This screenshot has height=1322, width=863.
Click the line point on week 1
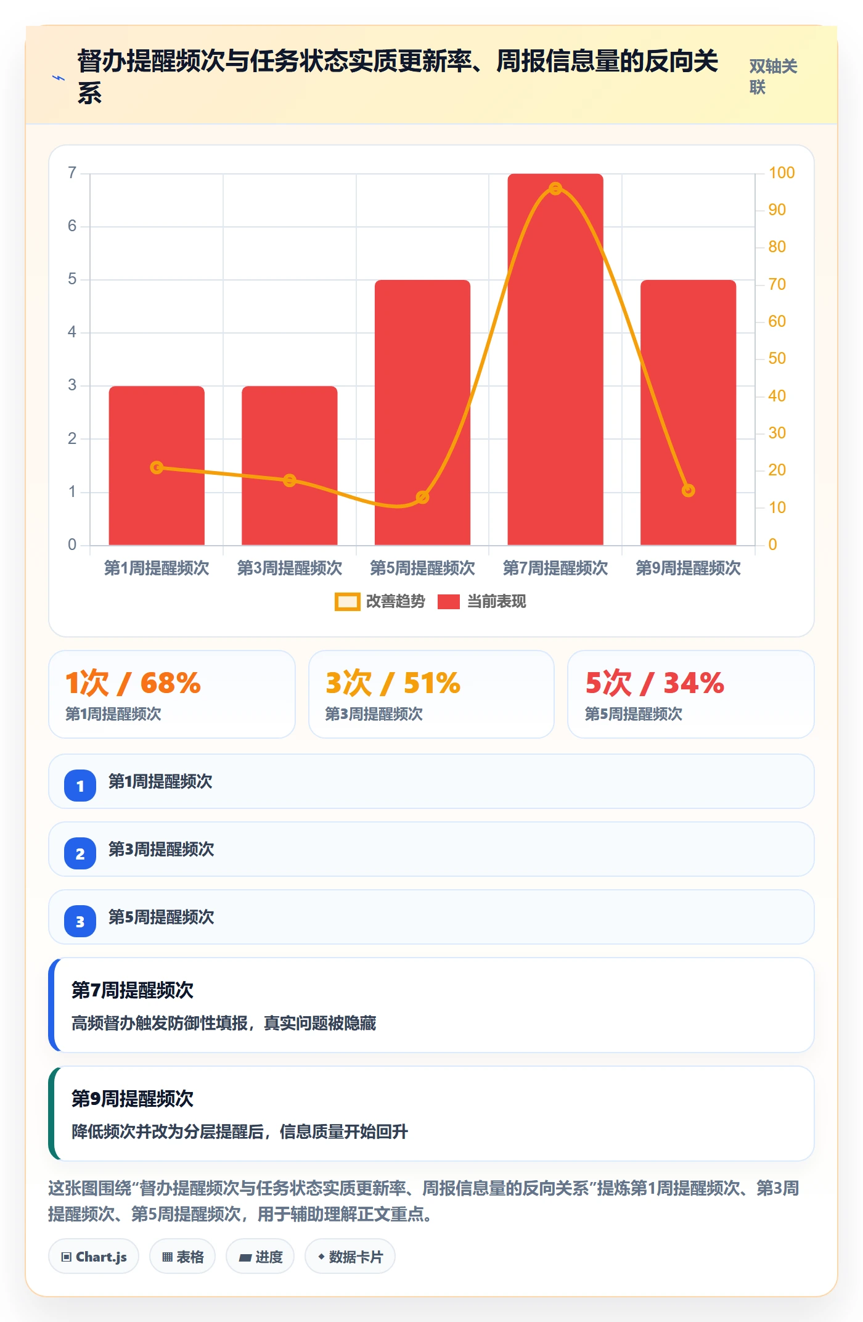coord(157,467)
